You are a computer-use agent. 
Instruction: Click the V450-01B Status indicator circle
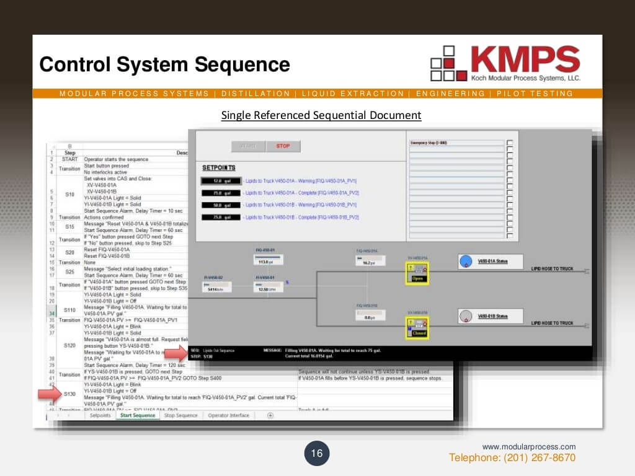tap(466, 316)
